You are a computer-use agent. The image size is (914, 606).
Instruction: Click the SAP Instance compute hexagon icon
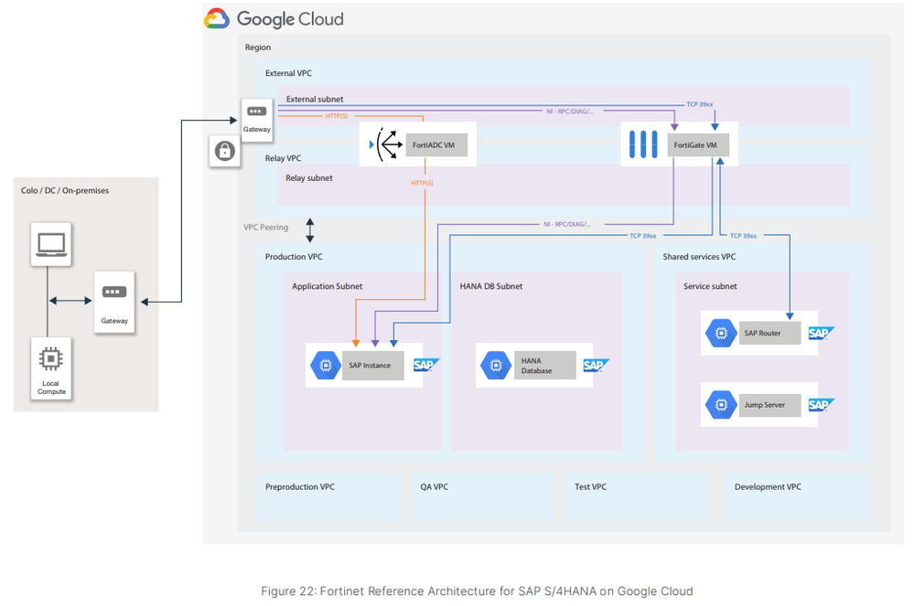tap(326, 365)
